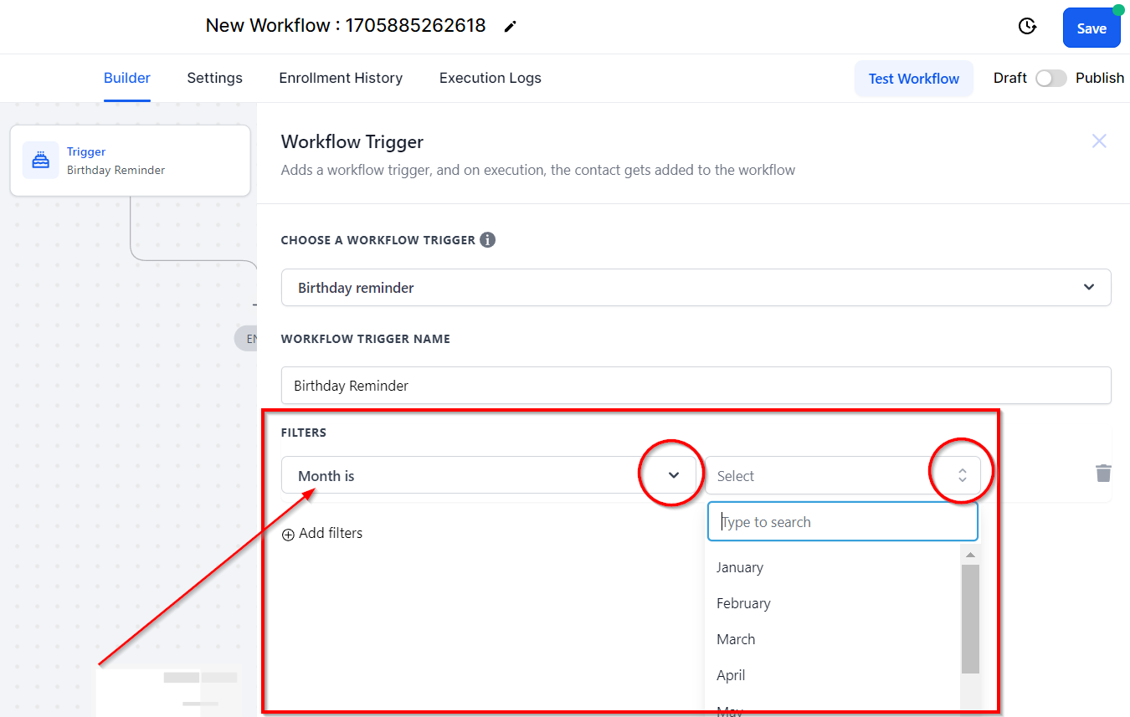Open the Birthday reminder trigger dropdown
Viewport: 1130px width, 717px height.
pyautogui.click(x=696, y=287)
